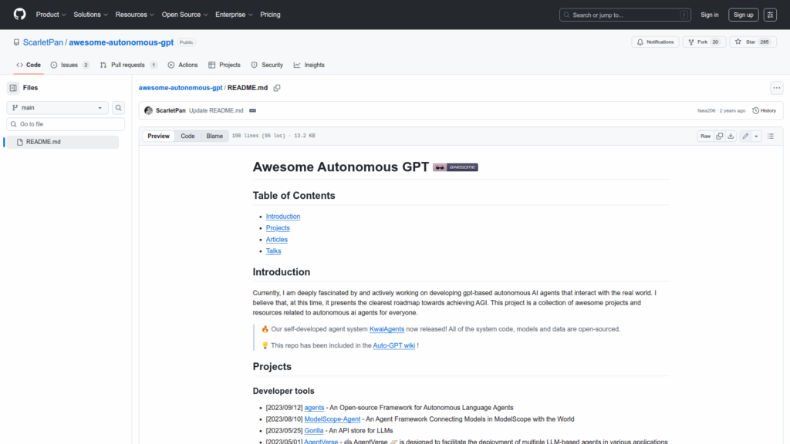This screenshot has width=790, height=444.
Task: Open the Pull requests tab
Action: pos(128,65)
